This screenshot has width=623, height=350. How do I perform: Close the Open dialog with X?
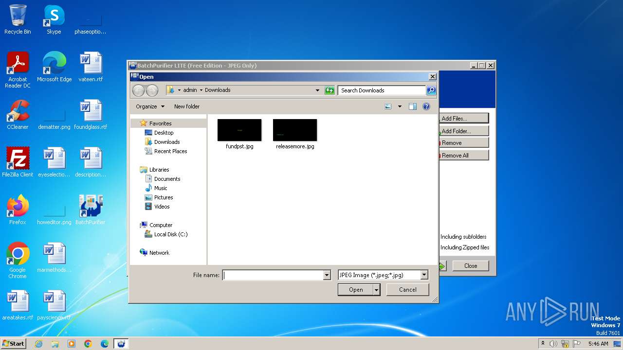[x=432, y=77]
